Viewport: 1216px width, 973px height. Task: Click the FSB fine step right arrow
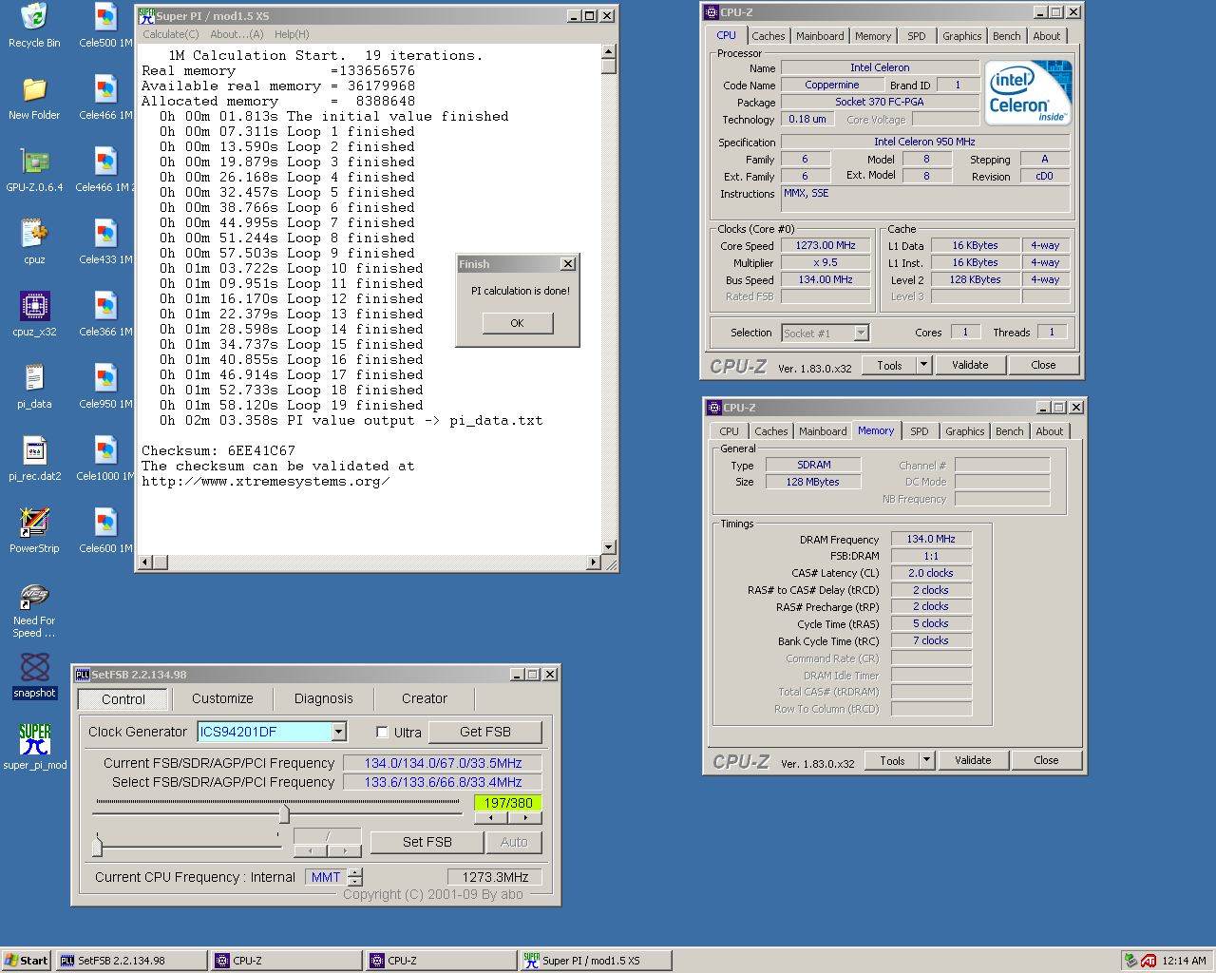click(x=524, y=817)
